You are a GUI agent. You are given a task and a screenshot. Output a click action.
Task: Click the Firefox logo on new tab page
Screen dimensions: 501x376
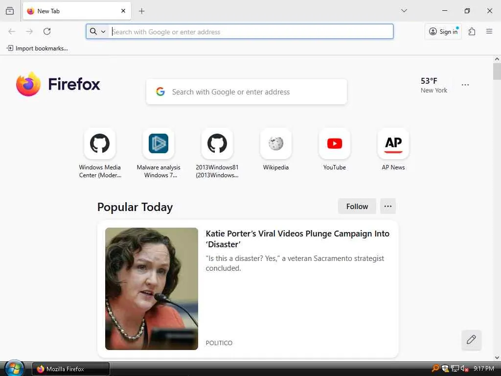[x=58, y=84]
